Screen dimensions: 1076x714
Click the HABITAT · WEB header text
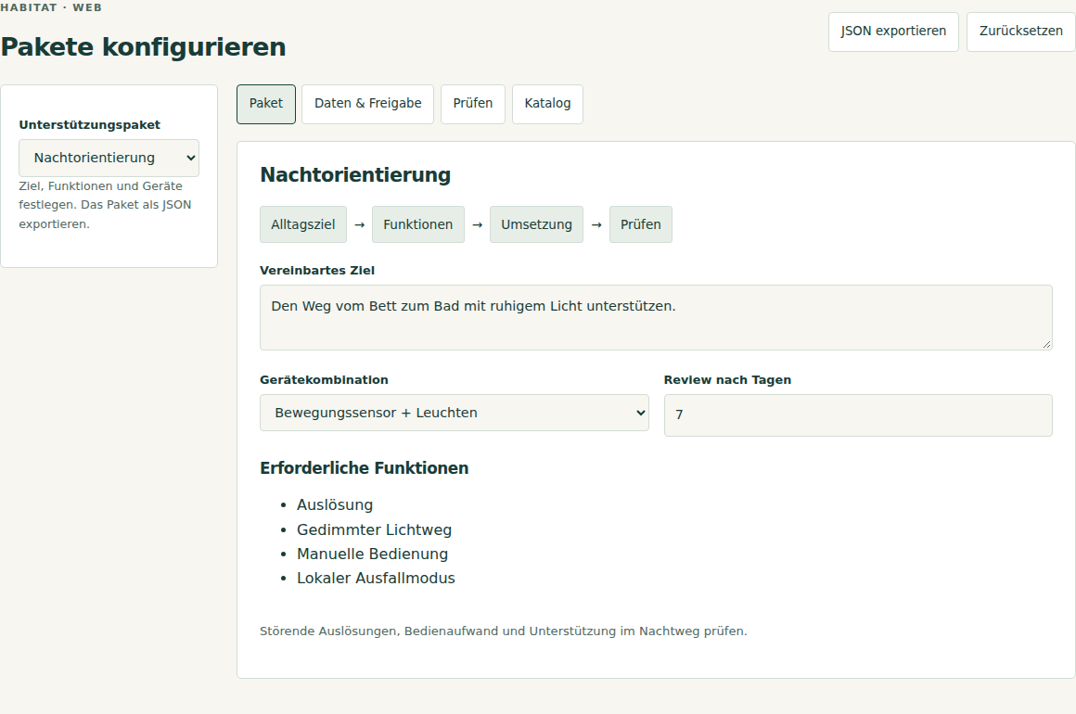coord(51,7)
